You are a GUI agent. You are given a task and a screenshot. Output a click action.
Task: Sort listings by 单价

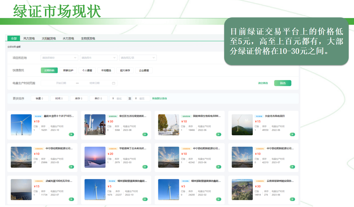coord(98,98)
